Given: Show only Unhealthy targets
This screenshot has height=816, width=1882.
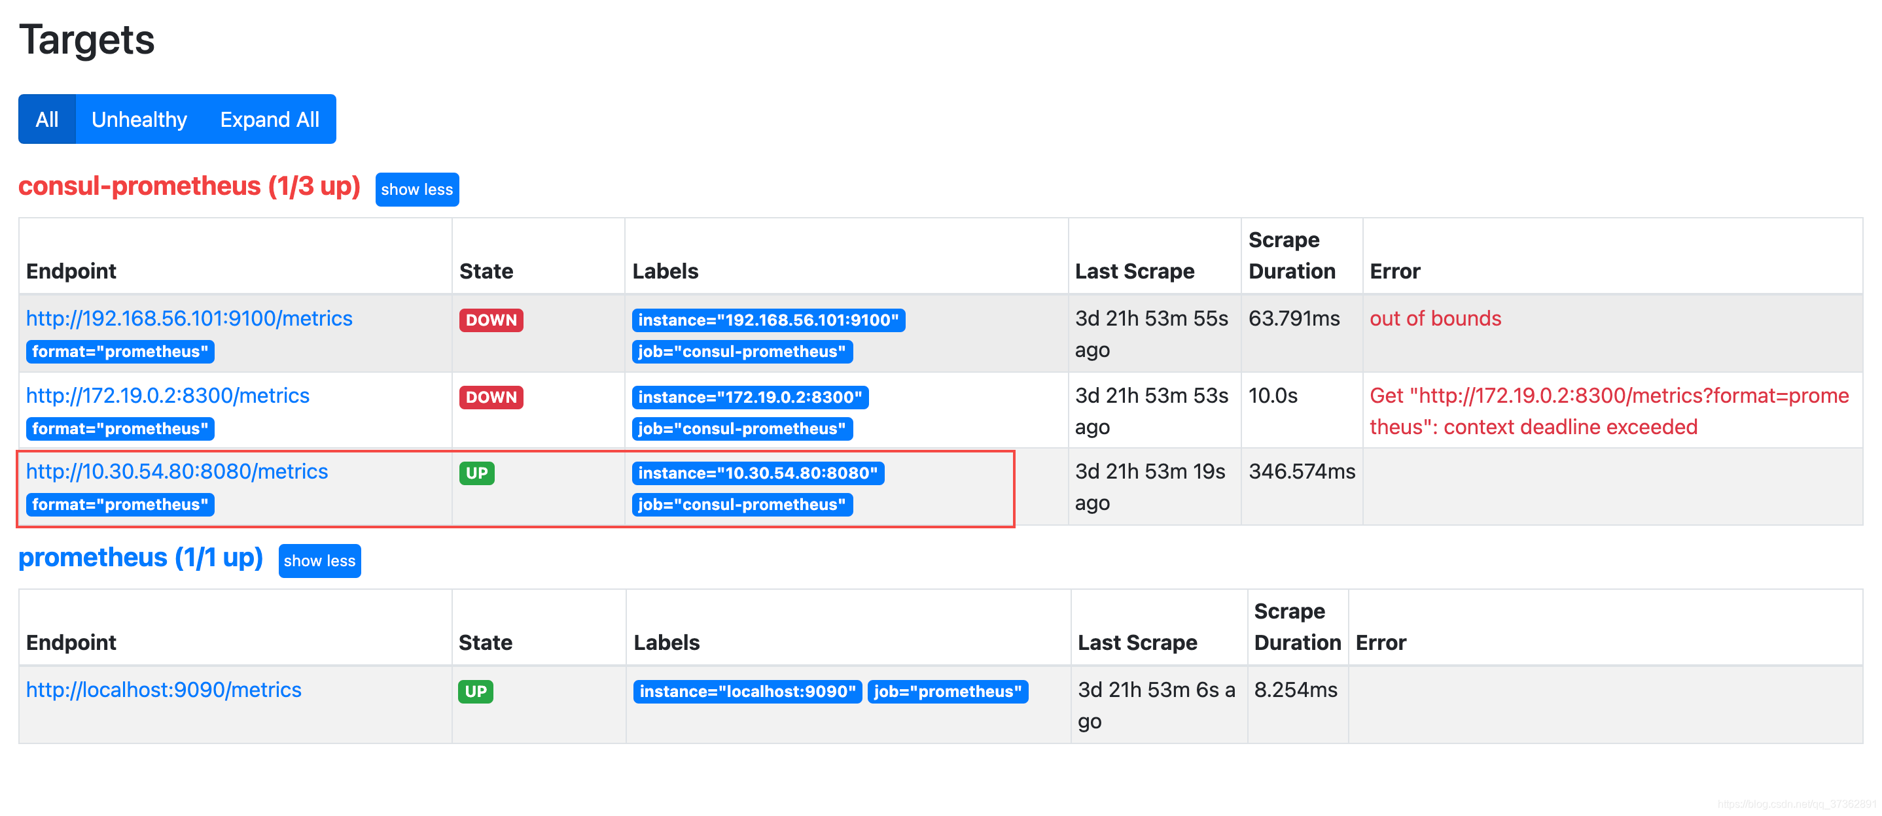Looking at the screenshot, I should point(139,119).
